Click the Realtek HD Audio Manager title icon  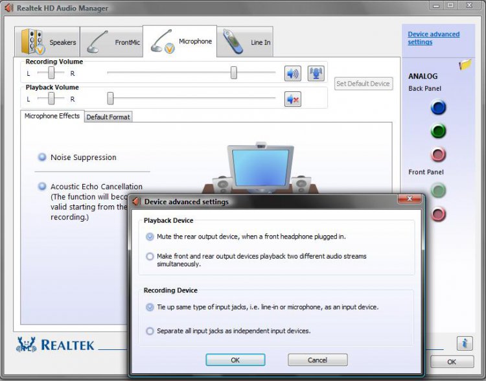pyautogui.click(x=9, y=8)
